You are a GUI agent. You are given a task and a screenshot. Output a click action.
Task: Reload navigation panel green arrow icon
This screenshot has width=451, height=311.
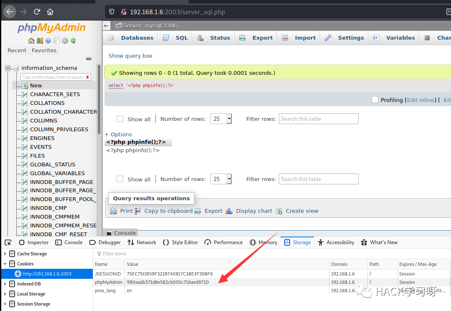(73, 41)
